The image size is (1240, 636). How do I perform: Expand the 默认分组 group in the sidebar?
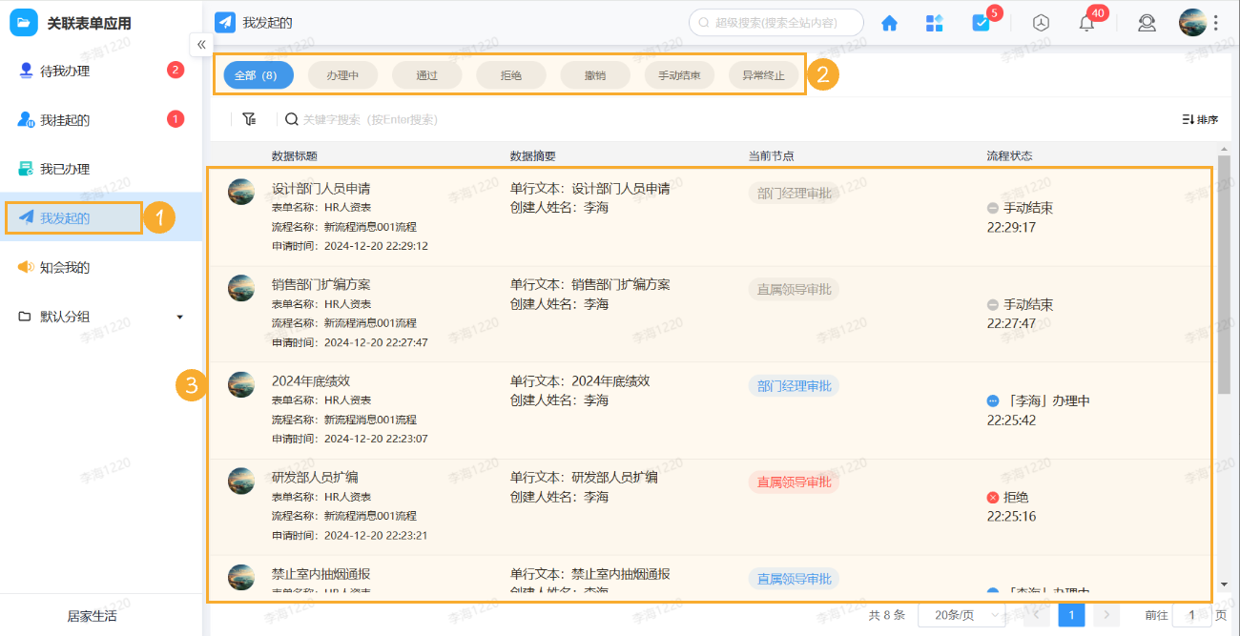pyautogui.click(x=179, y=316)
